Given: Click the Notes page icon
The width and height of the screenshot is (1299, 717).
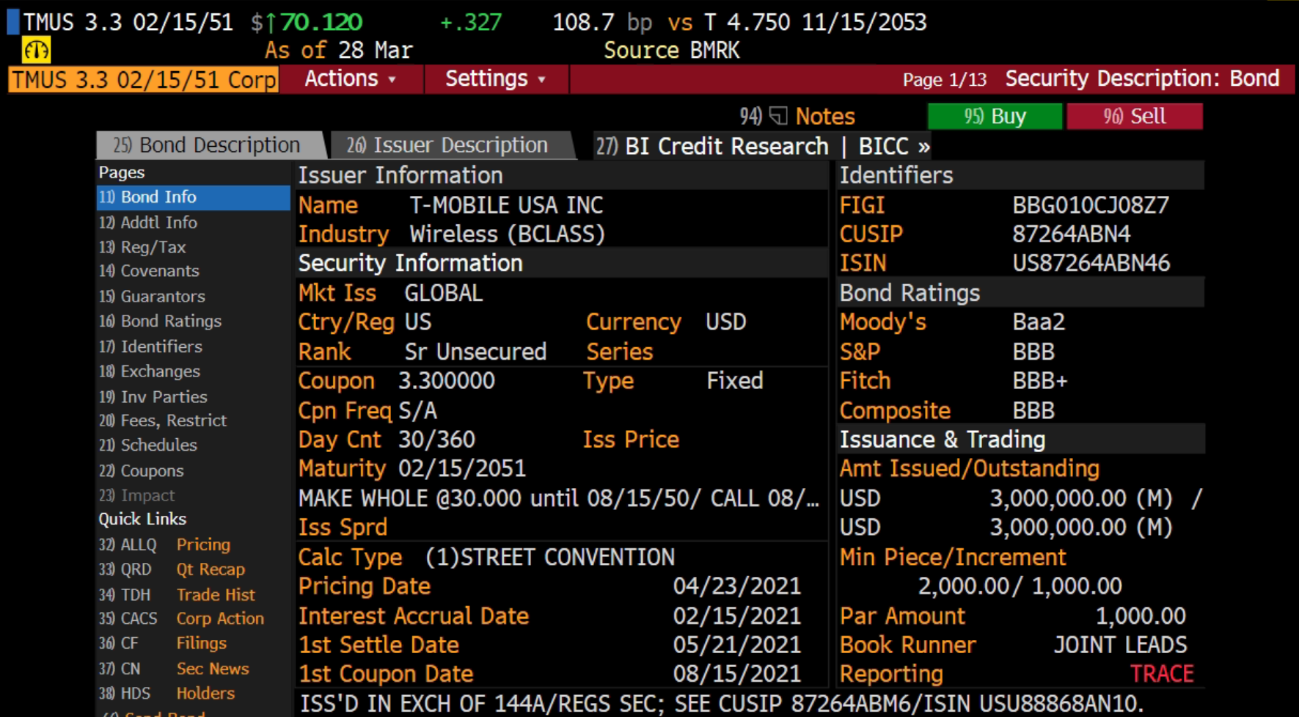Looking at the screenshot, I should tap(778, 116).
